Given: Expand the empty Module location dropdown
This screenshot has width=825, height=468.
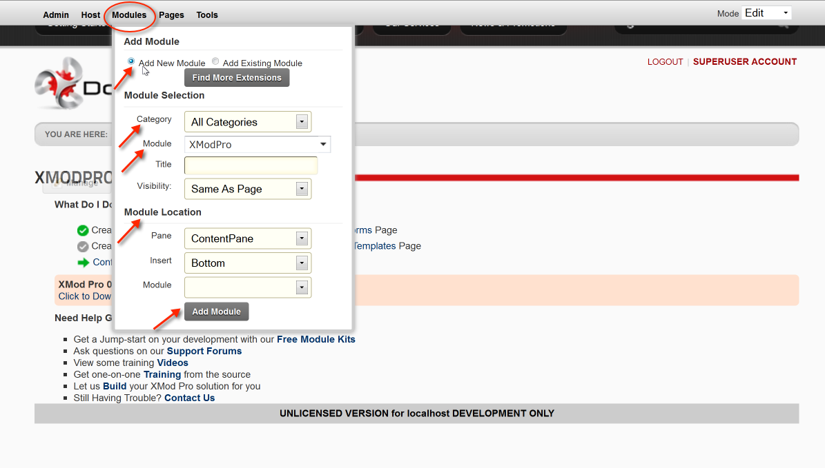Looking at the screenshot, I should [248, 287].
